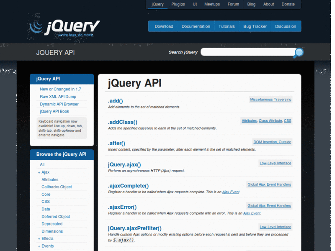Click the jQuery logo

click(65, 28)
